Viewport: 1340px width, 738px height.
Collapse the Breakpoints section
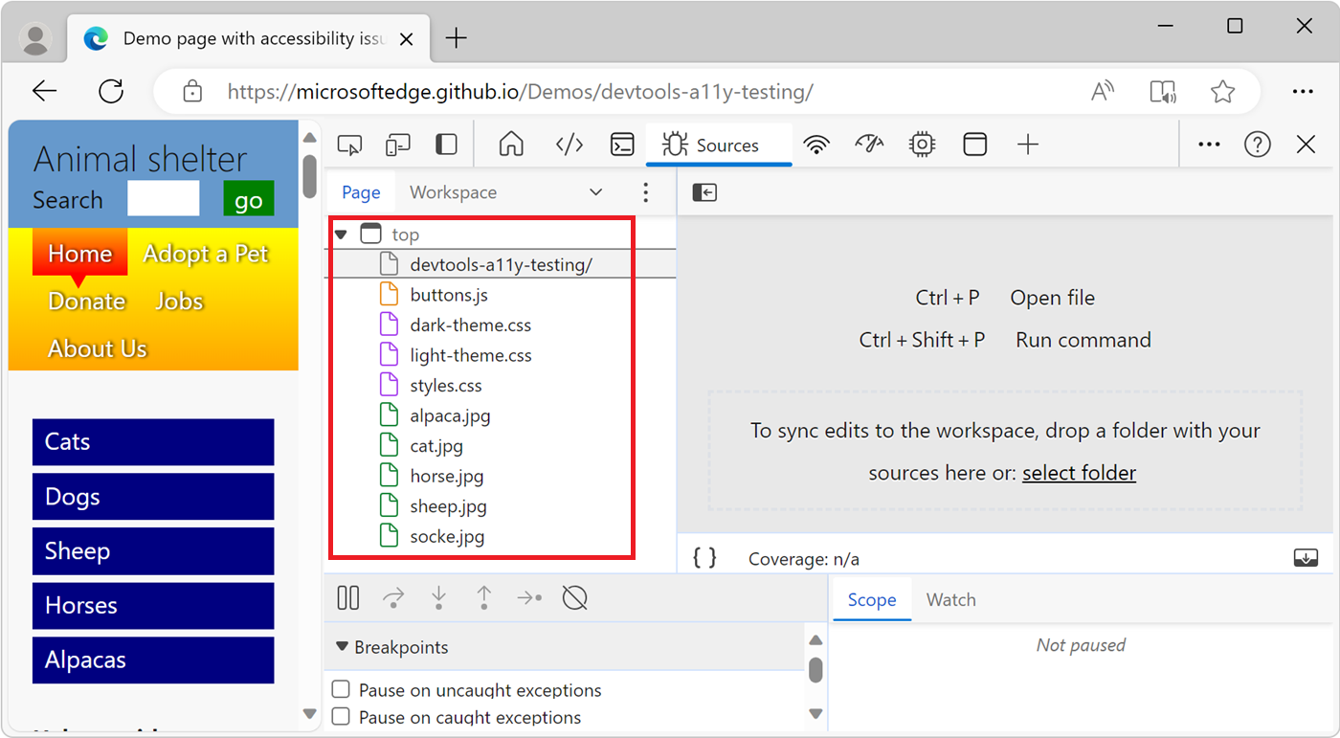pyautogui.click(x=342, y=647)
